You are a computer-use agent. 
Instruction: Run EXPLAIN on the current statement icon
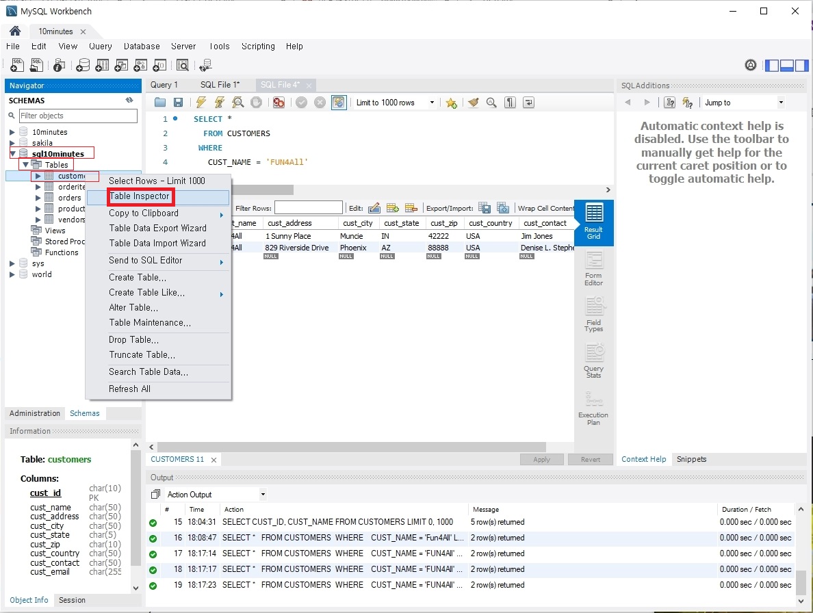tap(238, 103)
